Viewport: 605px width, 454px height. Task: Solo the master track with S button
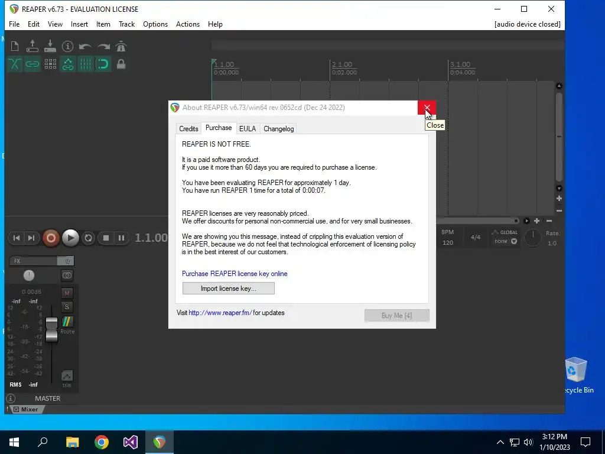67,307
